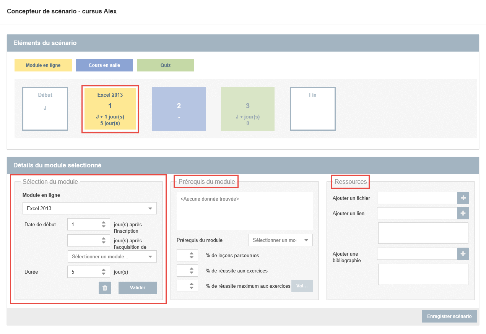Image resolution: width=486 pixels, height=334 pixels.
Task: Expand the Sélectionner un module dropdown
Action: point(112,256)
